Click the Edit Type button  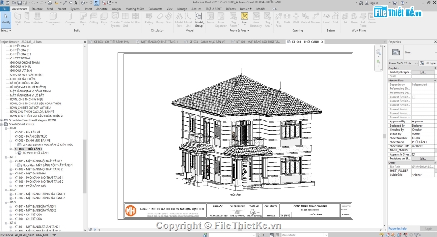428,64
